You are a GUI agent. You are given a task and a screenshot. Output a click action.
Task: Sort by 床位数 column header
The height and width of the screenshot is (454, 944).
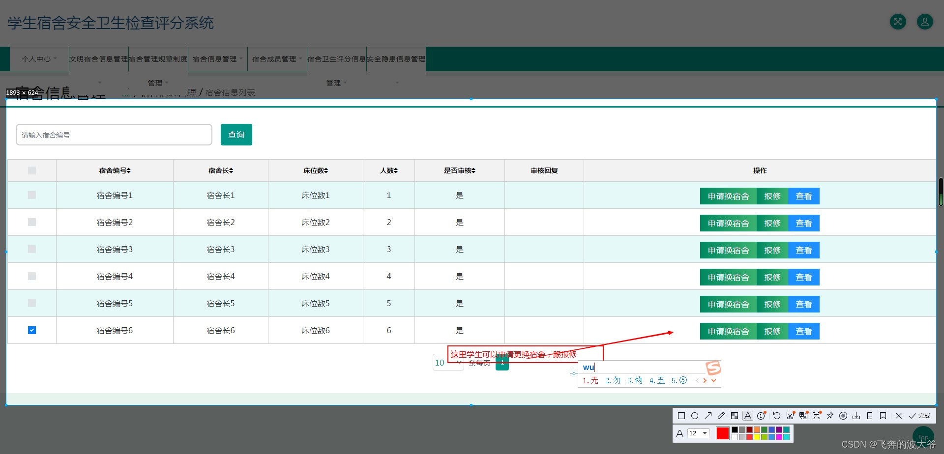coord(316,170)
